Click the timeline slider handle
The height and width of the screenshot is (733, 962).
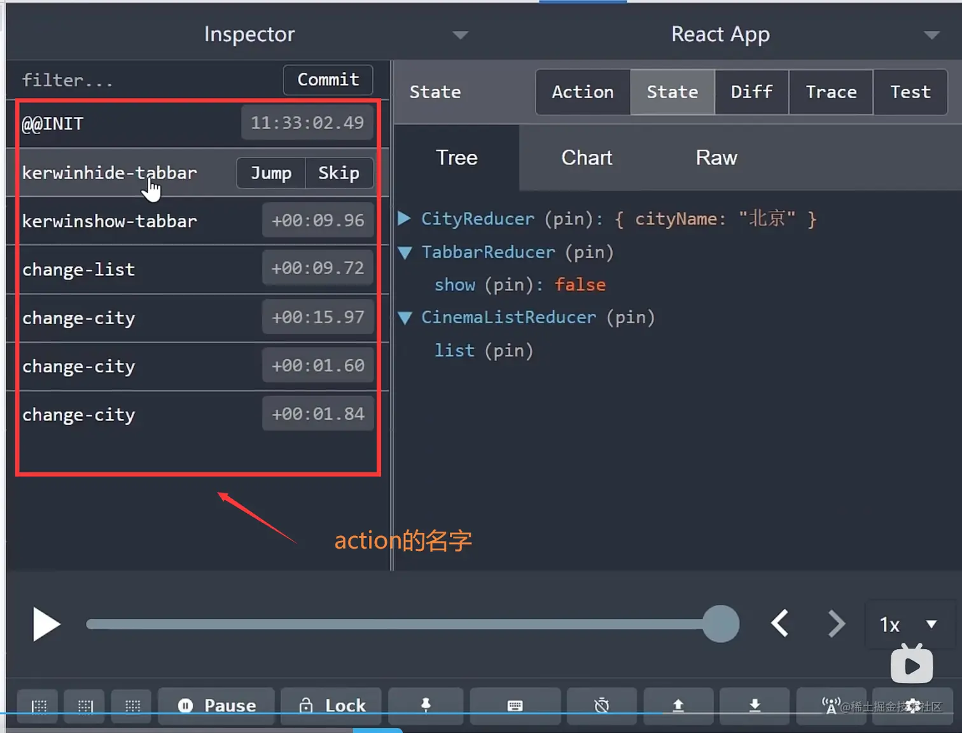coord(721,624)
